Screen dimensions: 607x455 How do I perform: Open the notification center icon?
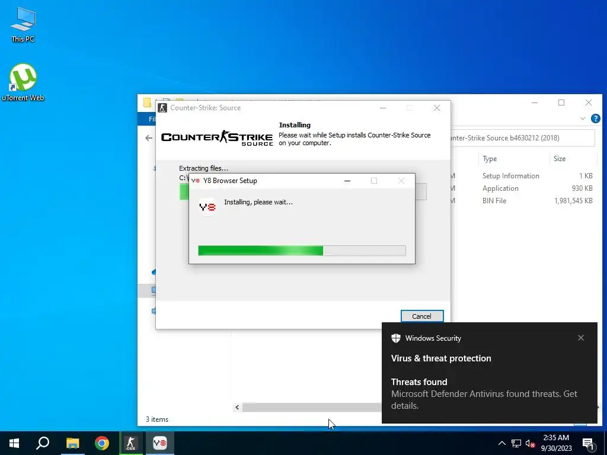(588, 444)
